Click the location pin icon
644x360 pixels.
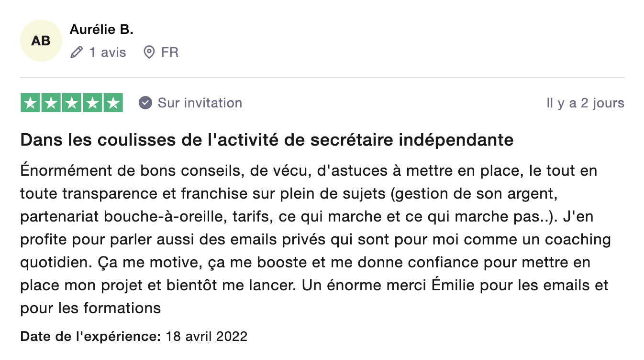coord(149,52)
